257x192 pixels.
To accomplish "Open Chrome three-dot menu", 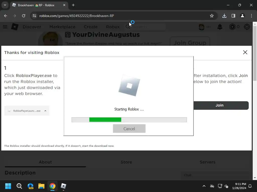I will point(251,16).
